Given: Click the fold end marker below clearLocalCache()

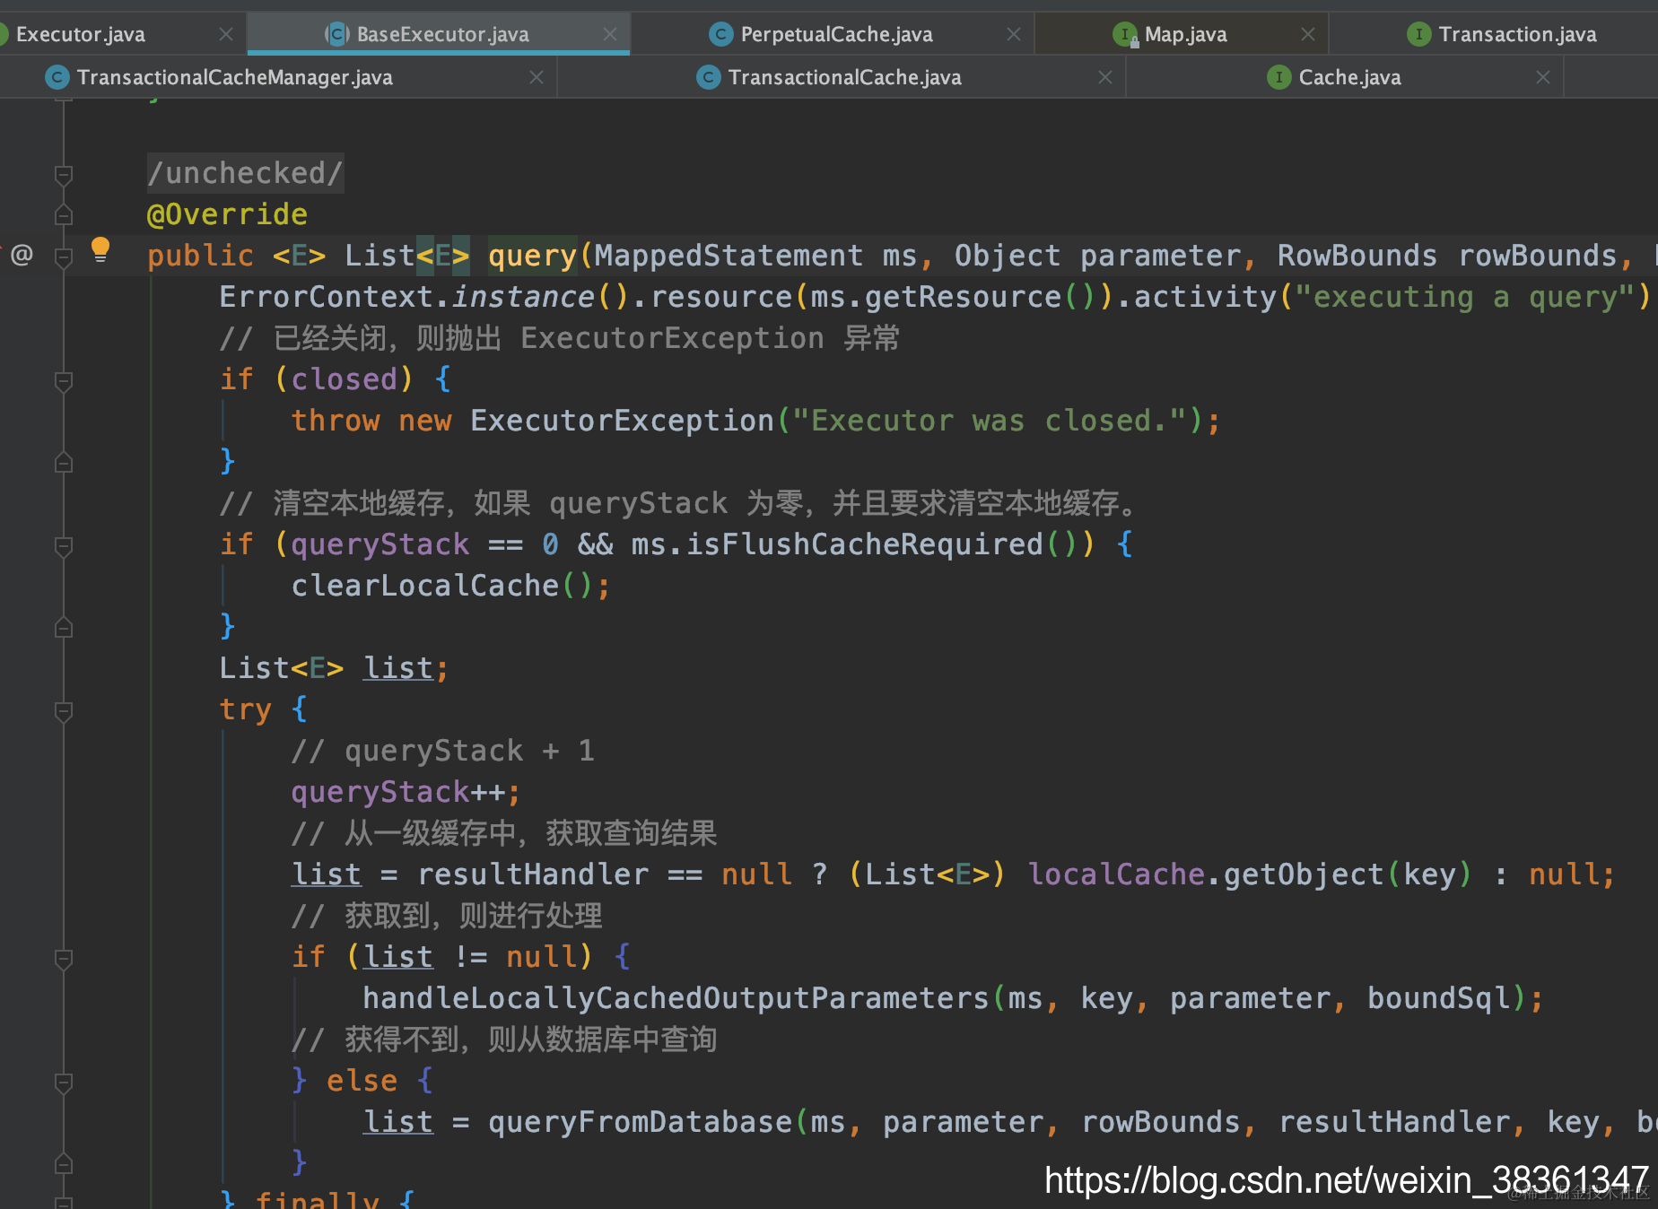Looking at the screenshot, I should tap(64, 628).
